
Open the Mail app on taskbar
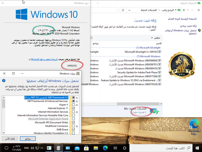(77, 148)
